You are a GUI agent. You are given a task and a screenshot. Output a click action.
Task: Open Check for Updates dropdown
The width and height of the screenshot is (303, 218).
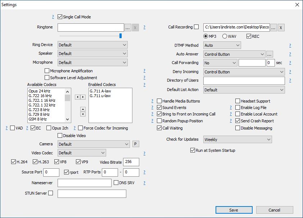coord(238,140)
